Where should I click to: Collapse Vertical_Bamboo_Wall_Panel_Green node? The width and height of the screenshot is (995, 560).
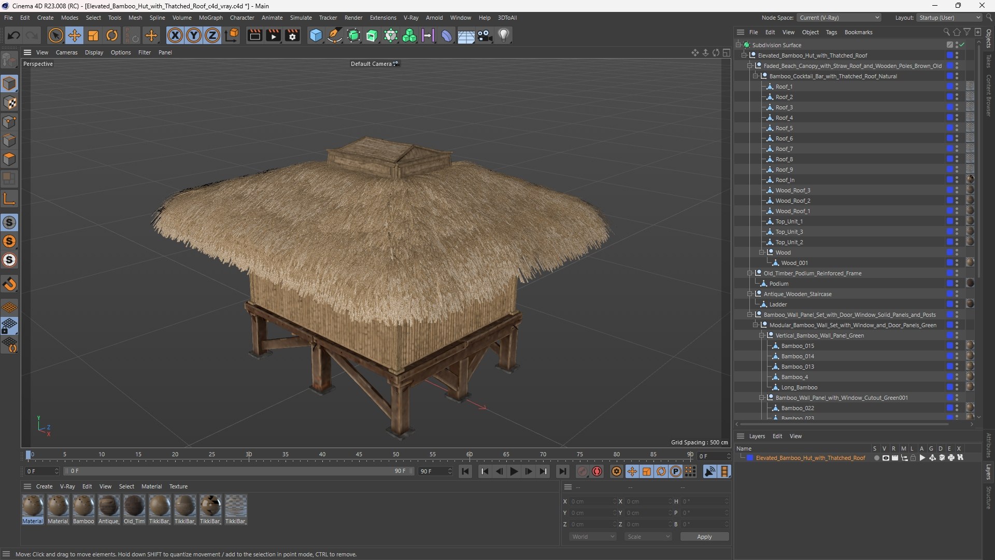pyautogui.click(x=762, y=335)
